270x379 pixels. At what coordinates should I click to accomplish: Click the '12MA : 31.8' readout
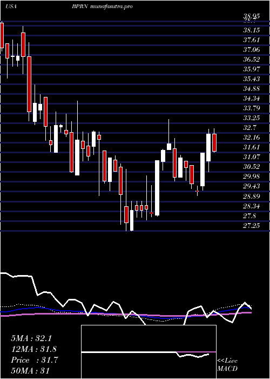(33, 349)
